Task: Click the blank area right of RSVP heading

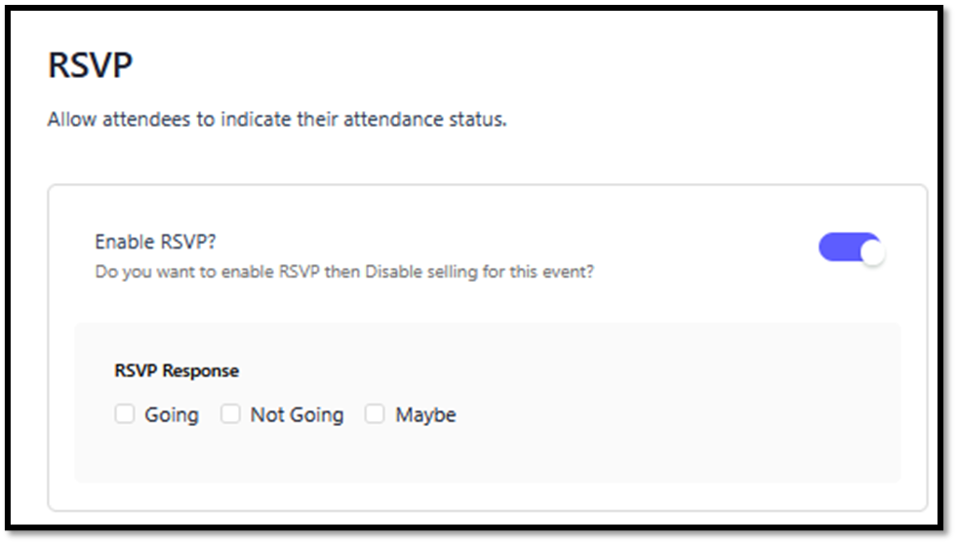Action: [x=488, y=66]
